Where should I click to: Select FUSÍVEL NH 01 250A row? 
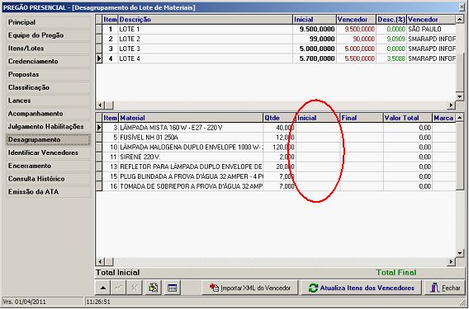tap(275, 138)
